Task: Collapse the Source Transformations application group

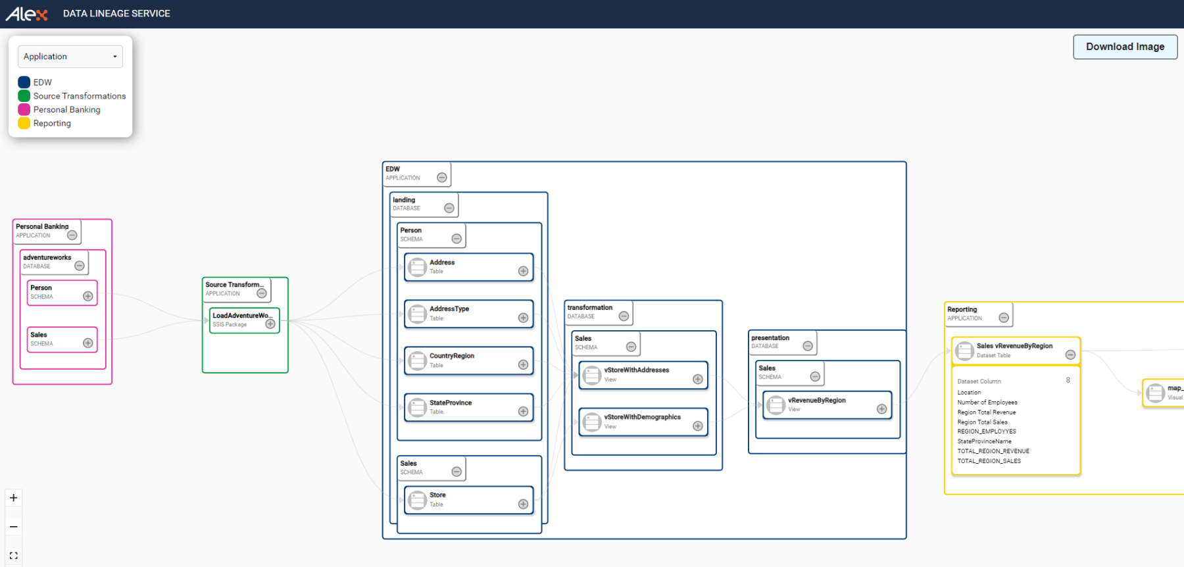Action: (x=262, y=293)
